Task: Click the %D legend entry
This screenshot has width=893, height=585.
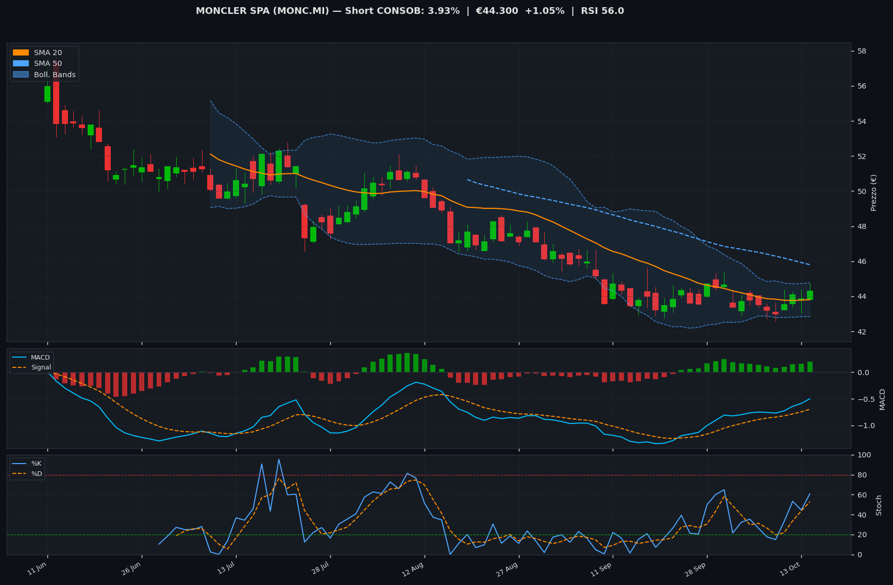Action: pos(27,473)
